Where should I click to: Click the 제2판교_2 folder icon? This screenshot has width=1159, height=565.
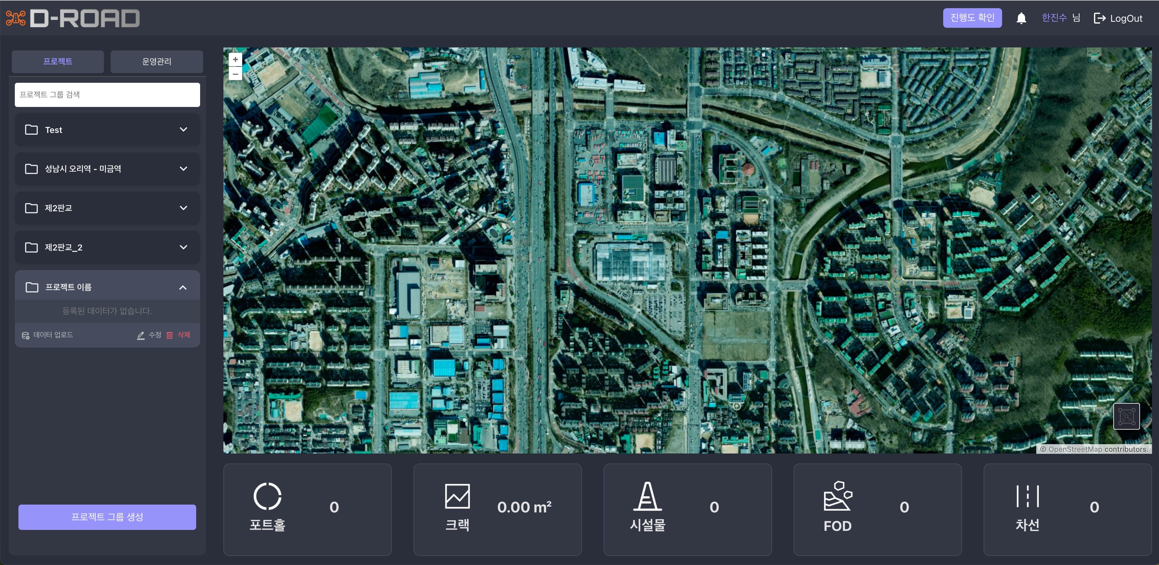(x=31, y=247)
